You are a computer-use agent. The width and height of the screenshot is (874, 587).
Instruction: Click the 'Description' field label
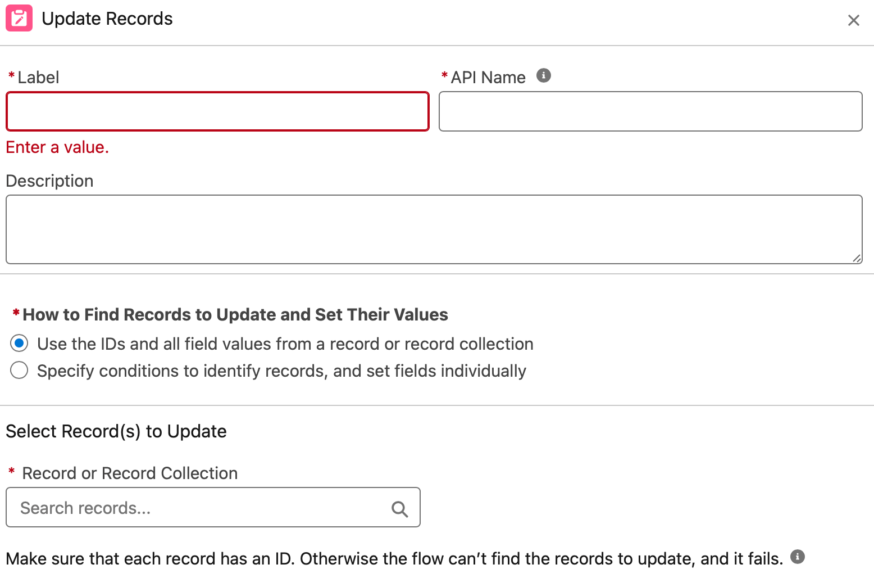49,181
